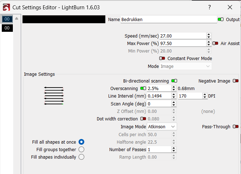Toggle the Output switch off
The image size is (241, 174).
221,19
